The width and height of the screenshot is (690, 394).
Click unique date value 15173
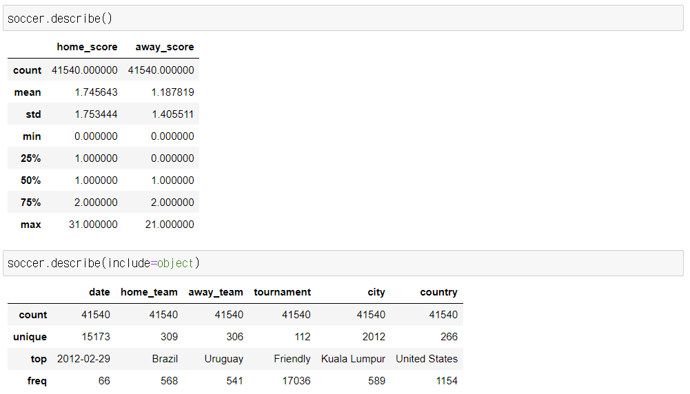96,337
